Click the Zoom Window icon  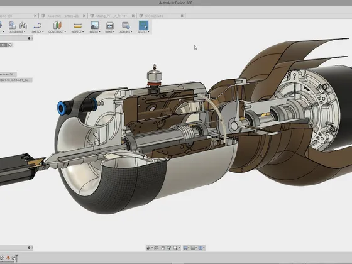169,248
